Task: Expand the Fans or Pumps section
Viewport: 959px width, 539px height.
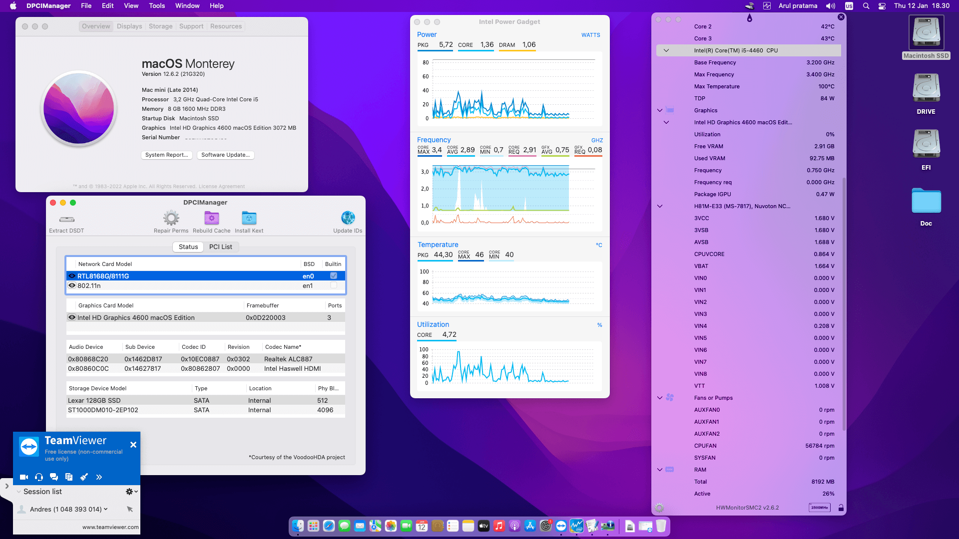Action: tap(660, 397)
